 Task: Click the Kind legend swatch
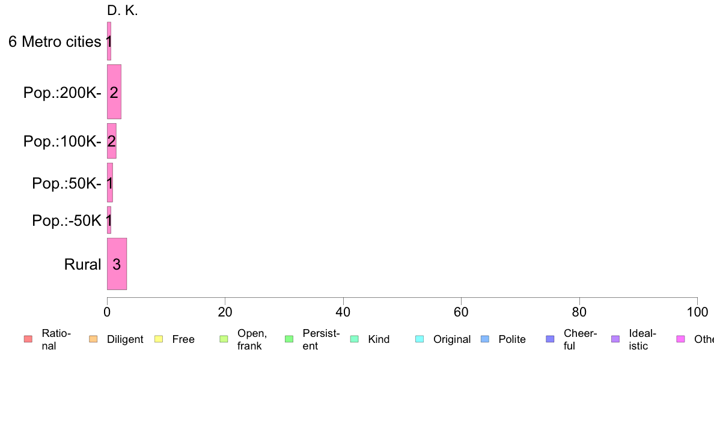pos(354,339)
